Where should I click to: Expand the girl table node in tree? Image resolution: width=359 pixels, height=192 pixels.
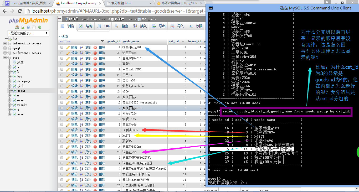(10, 86)
